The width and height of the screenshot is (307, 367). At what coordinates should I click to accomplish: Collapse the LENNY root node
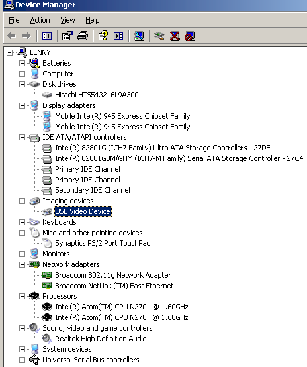click(9, 52)
